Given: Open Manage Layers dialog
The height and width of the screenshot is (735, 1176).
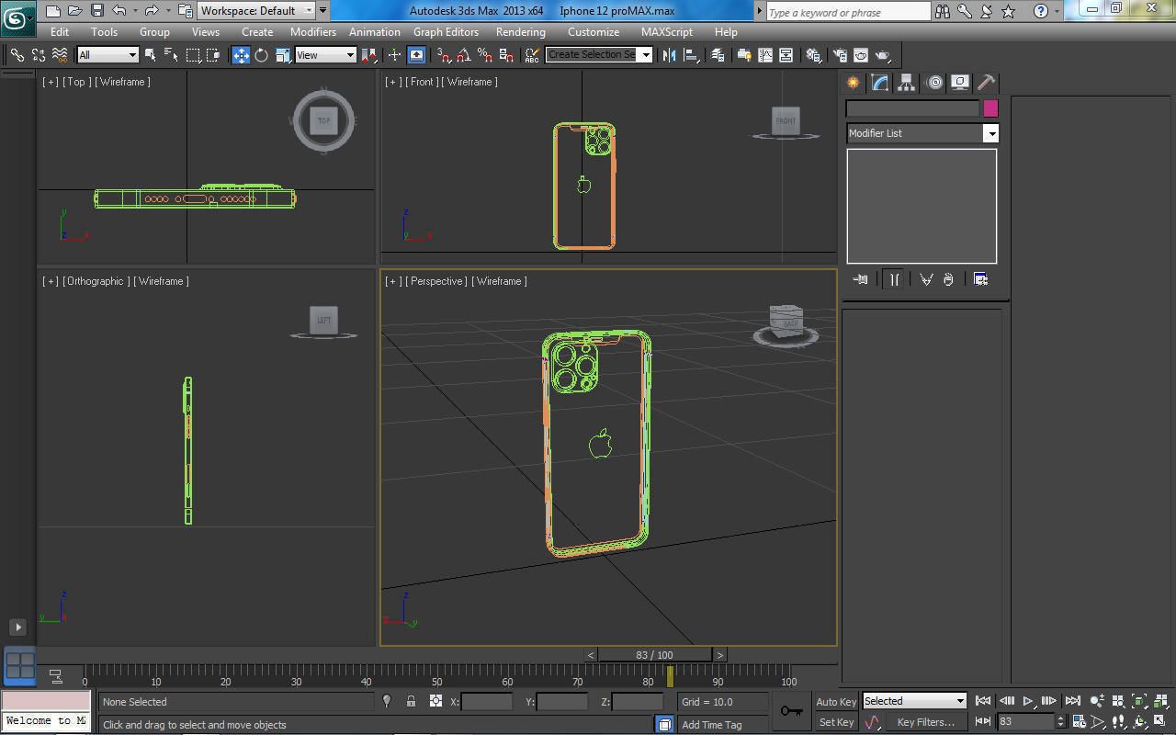Looking at the screenshot, I should pyautogui.click(x=718, y=55).
